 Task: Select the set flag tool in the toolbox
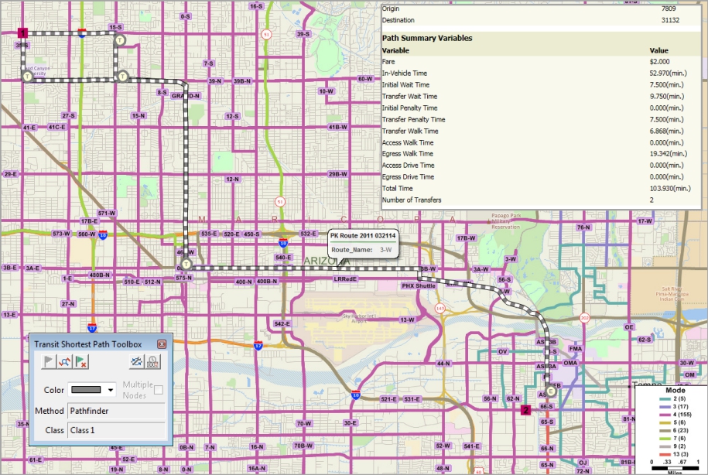(x=48, y=361)
